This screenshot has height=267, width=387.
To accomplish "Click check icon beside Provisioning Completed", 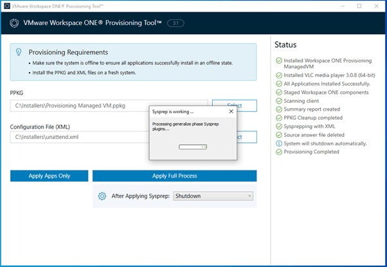I will coord(279,152).
